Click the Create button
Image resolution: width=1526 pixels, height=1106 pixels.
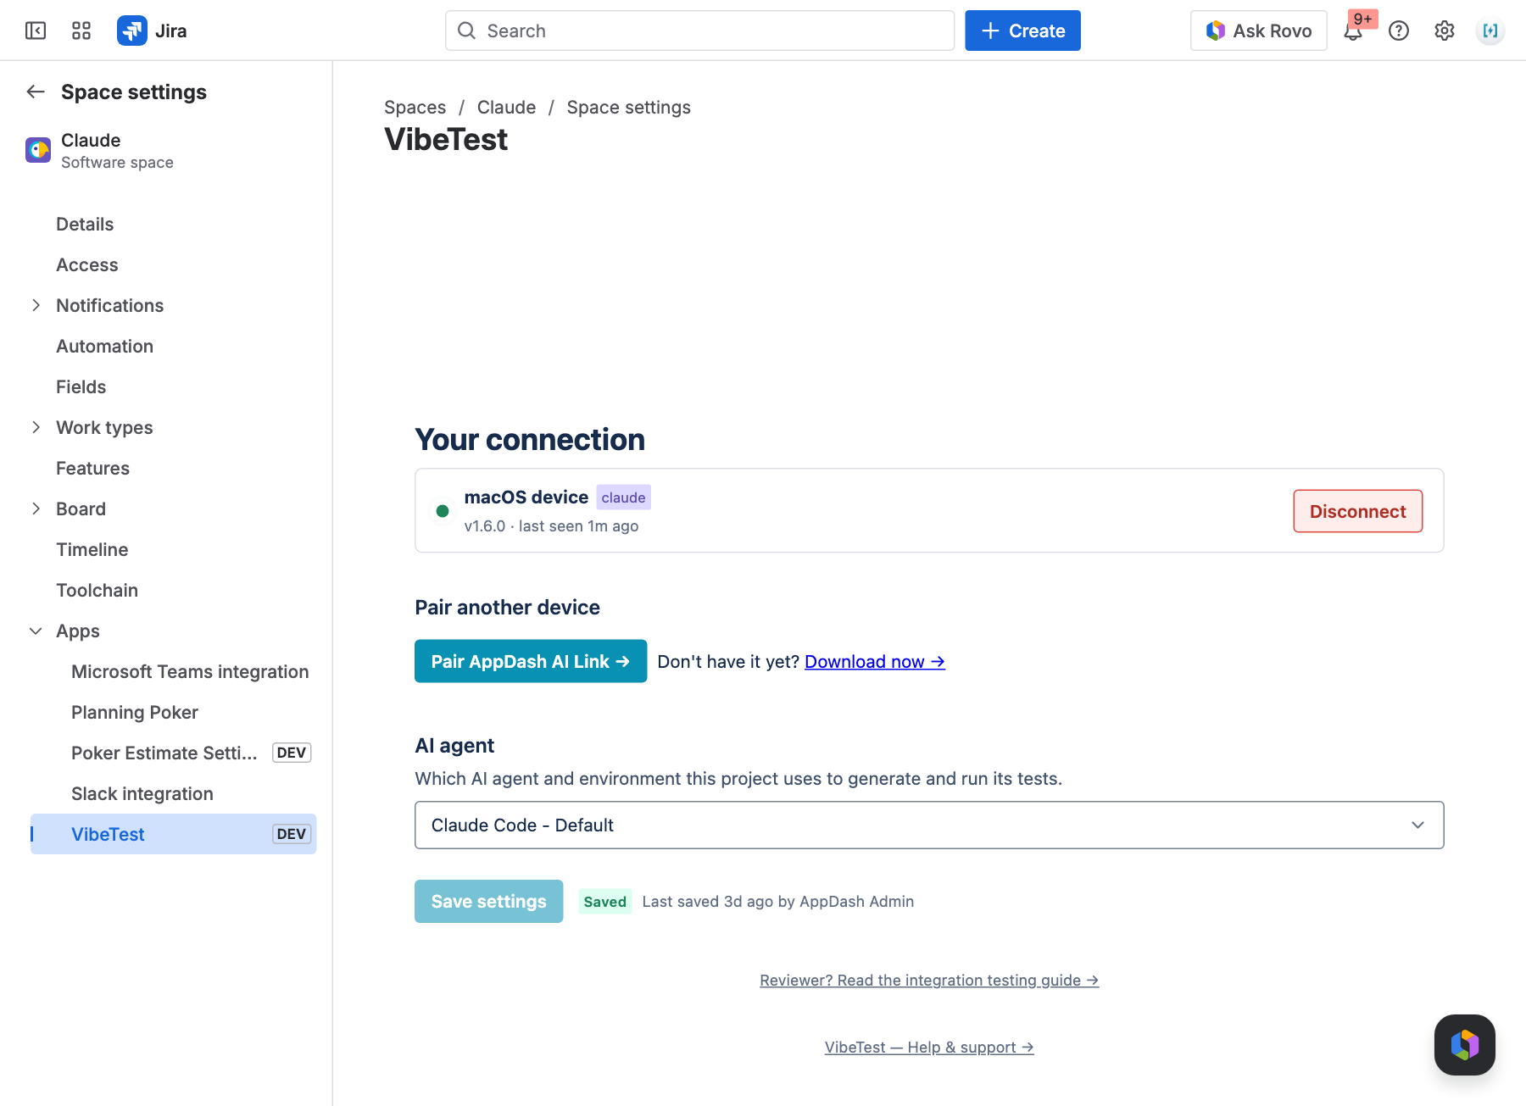point(1022,31)
